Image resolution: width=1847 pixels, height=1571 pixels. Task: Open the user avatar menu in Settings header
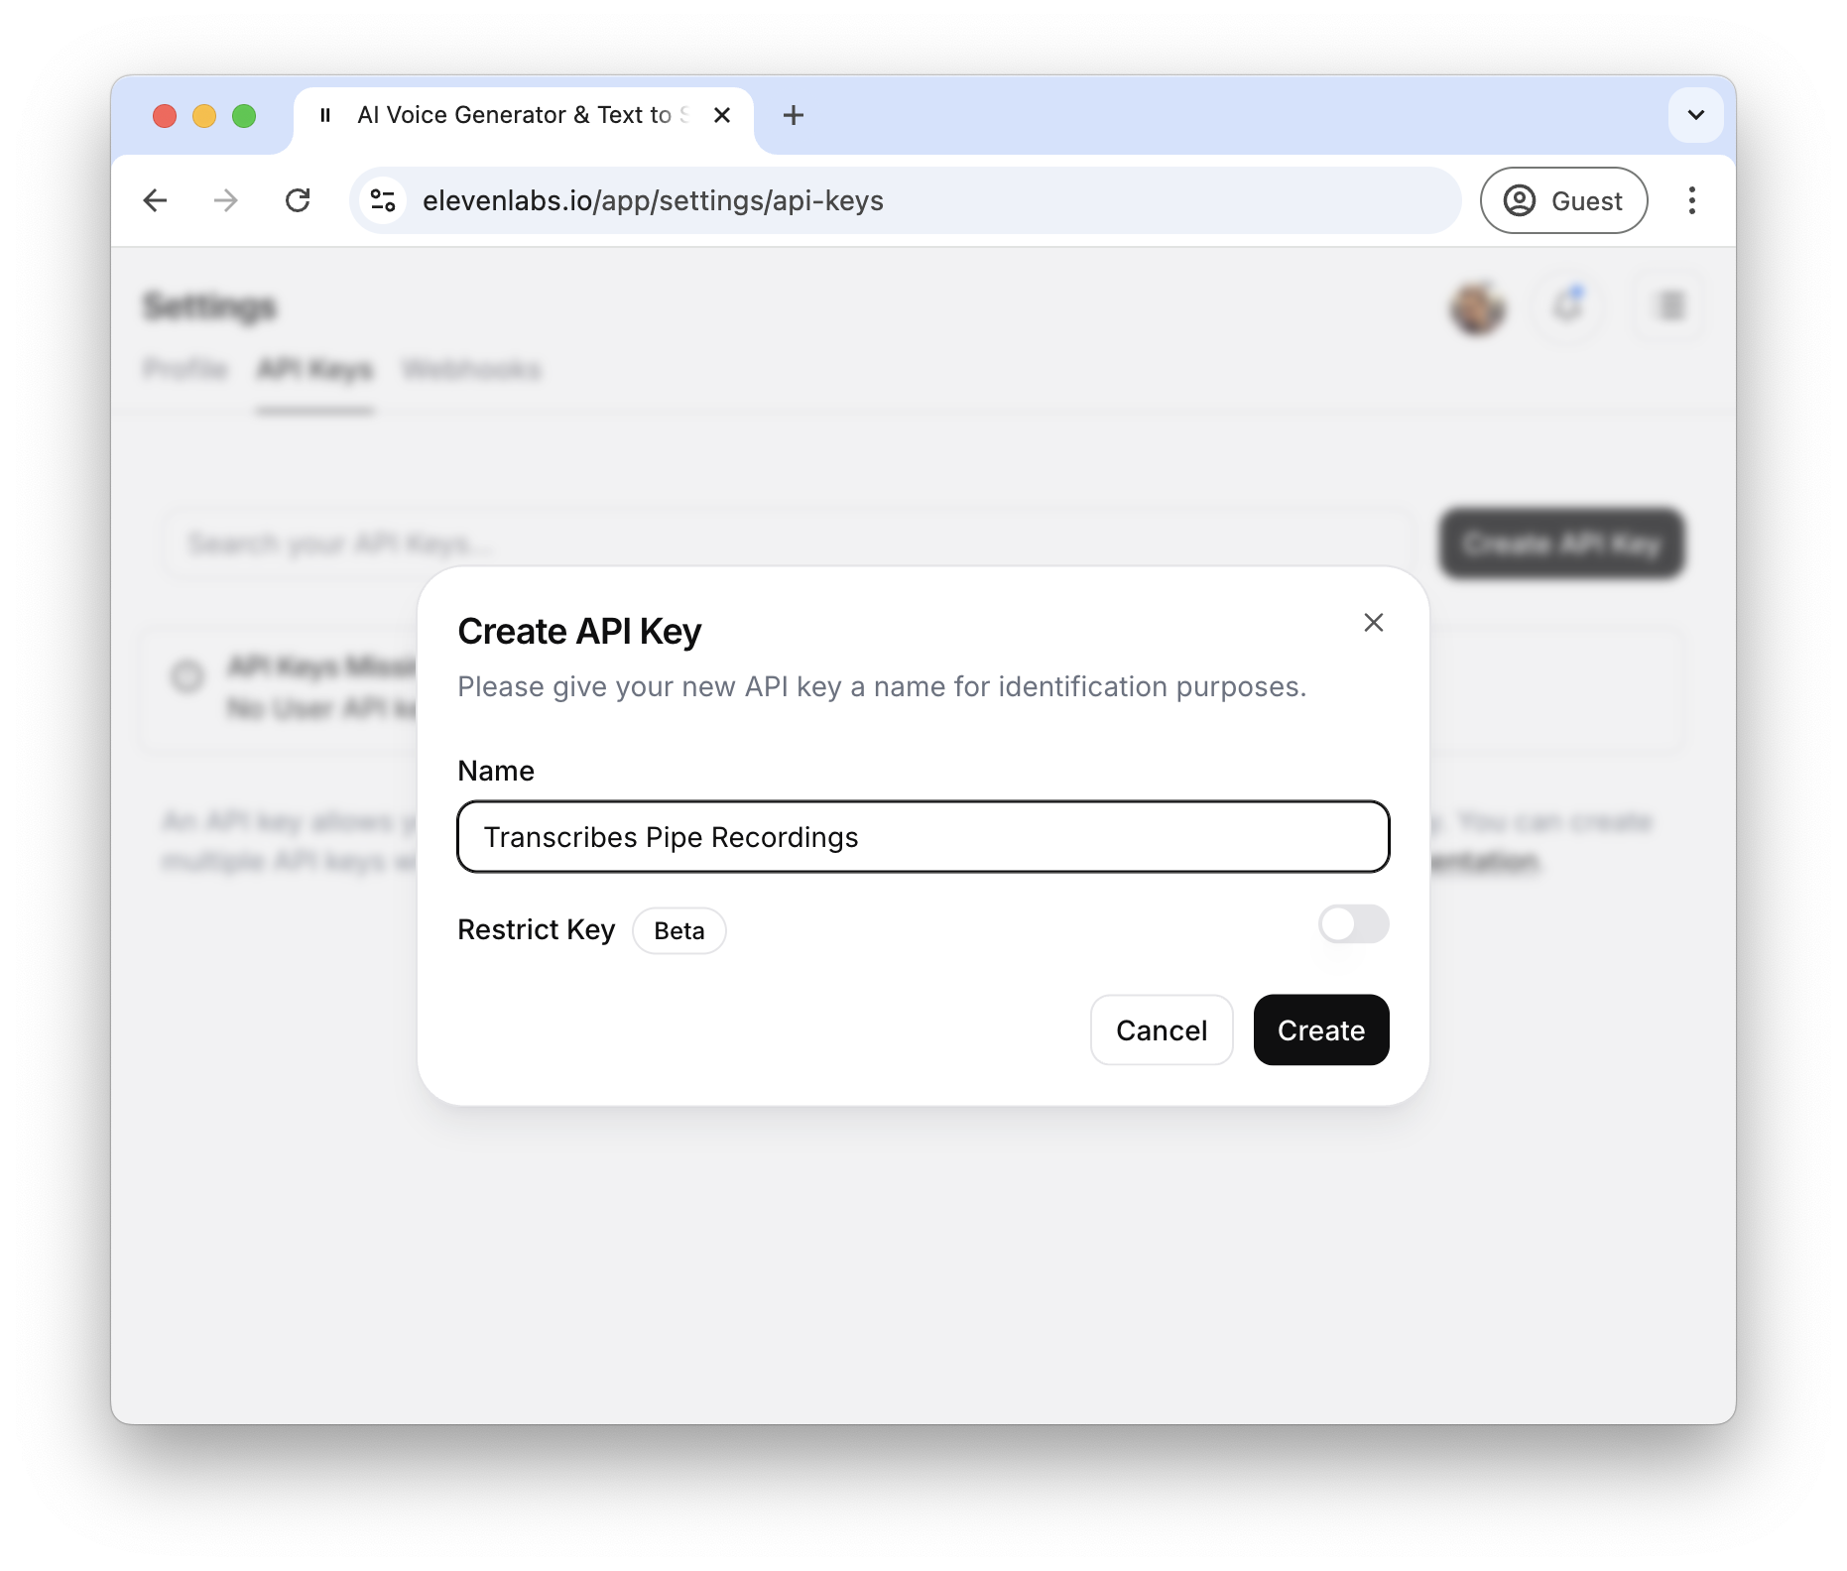click(1477, 307)
